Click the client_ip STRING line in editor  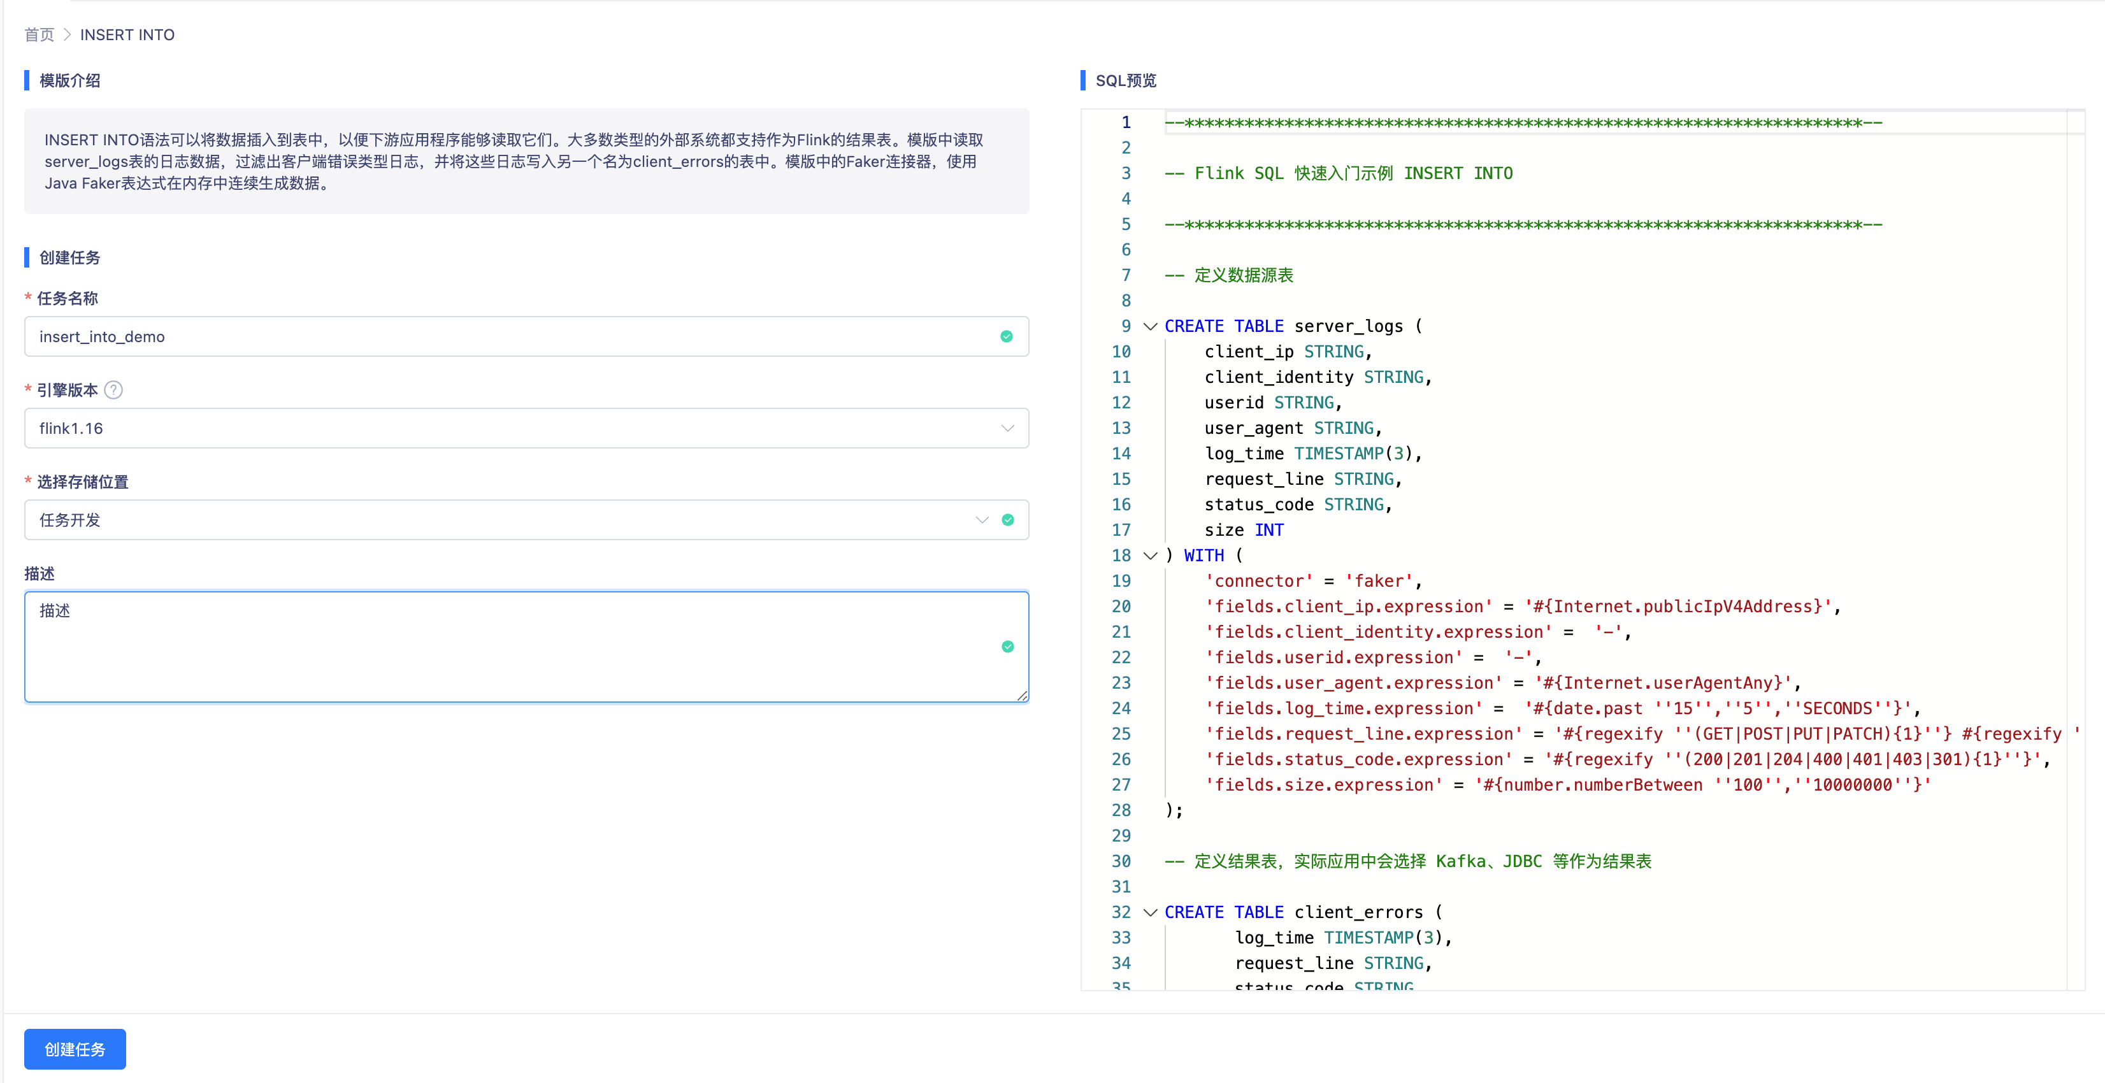click(x=1288, y=352)
